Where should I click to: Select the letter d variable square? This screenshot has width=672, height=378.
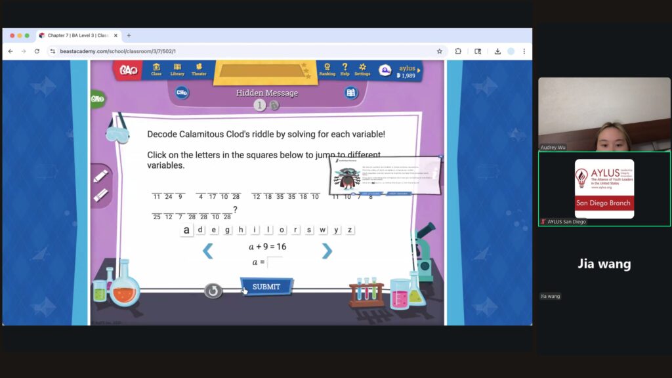coord(201,230)
